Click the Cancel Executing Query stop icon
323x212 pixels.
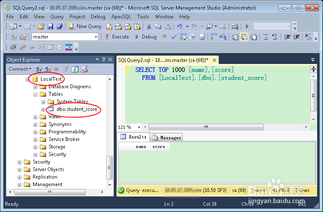[x=164, y=37]
